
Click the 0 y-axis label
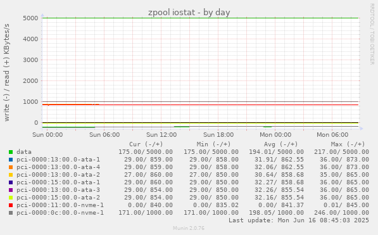36,122
